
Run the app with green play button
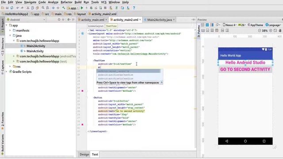click(82, 8)
